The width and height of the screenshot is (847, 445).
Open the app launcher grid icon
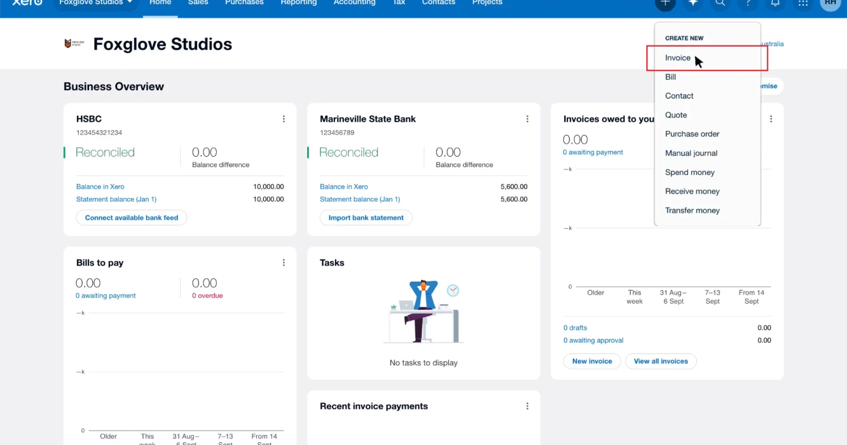click(803, 3)
